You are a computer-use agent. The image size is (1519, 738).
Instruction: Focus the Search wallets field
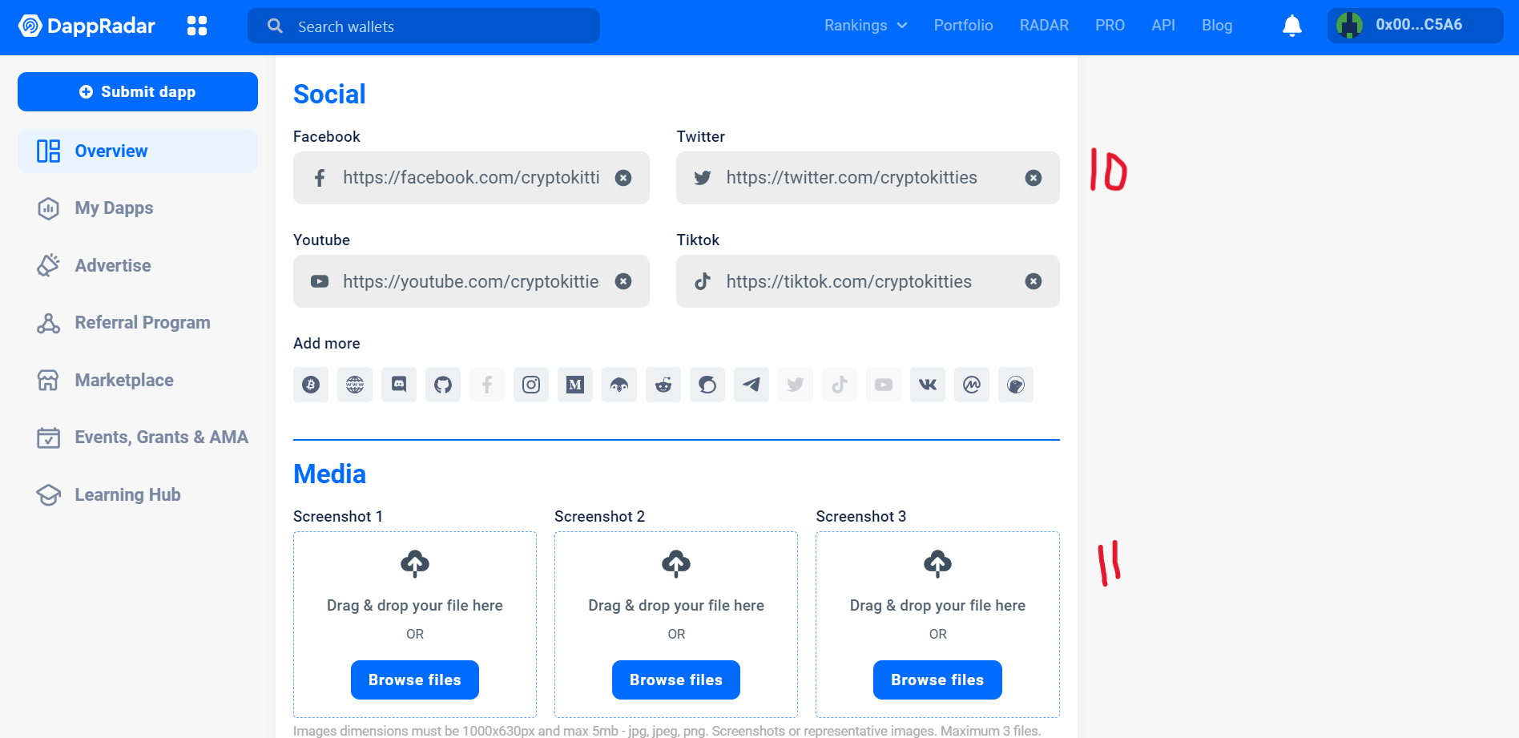tap(424, 26)
